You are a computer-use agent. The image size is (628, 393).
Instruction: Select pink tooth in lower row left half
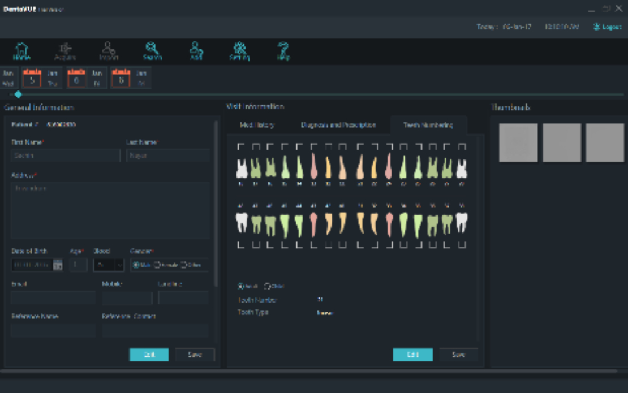[x=313, y=225]
